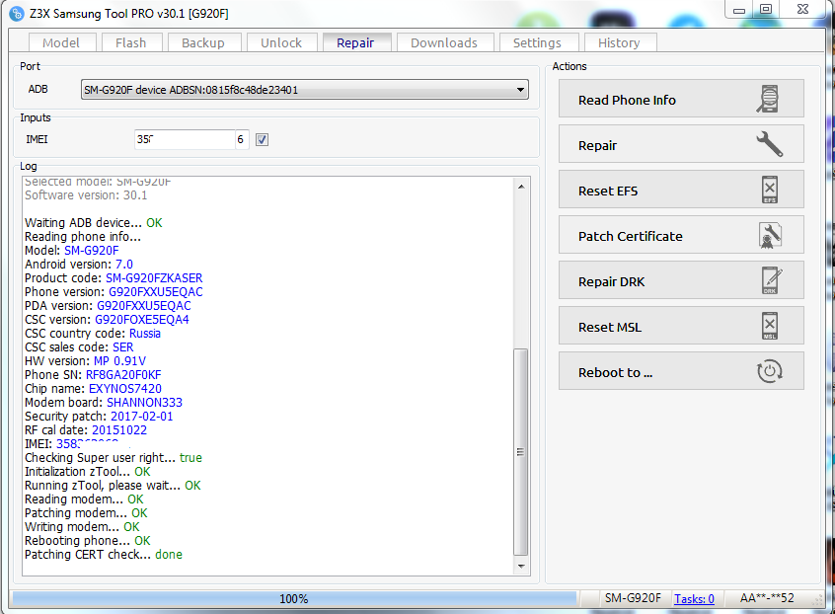Go to the Downloads tab
Image resolution: width=835 pixels, height=614 pixels.
coord(444,42)
